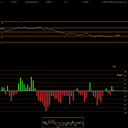
Task: Click the end of white RSI line
Action: pos(113,36)
